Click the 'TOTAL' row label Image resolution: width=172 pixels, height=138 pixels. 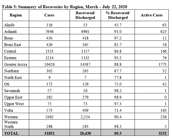11,133
